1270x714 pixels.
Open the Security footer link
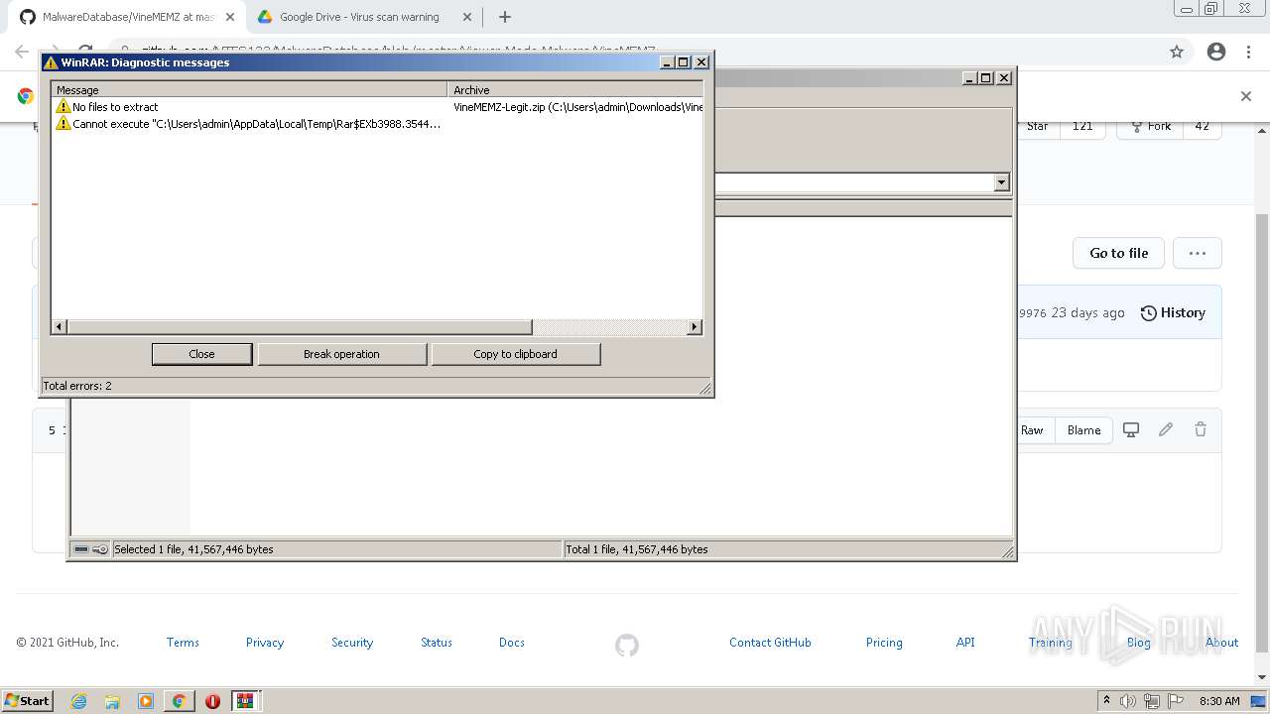click(352, 643)
